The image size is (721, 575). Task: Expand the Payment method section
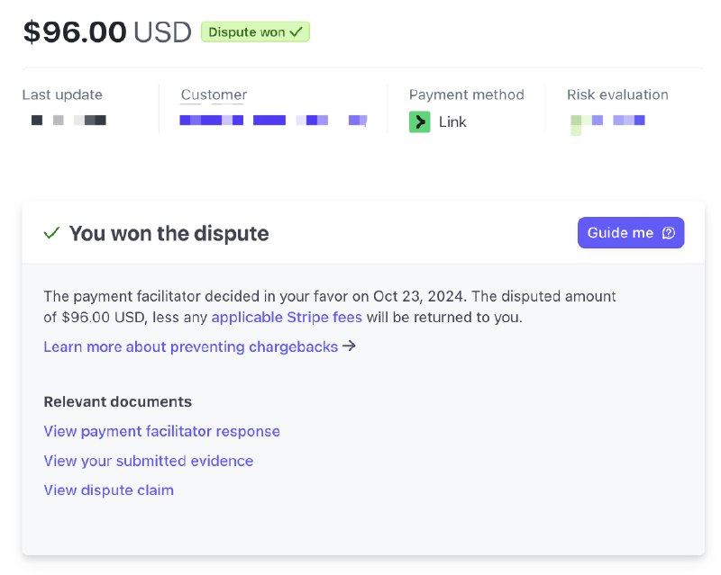tap(466, 94)
